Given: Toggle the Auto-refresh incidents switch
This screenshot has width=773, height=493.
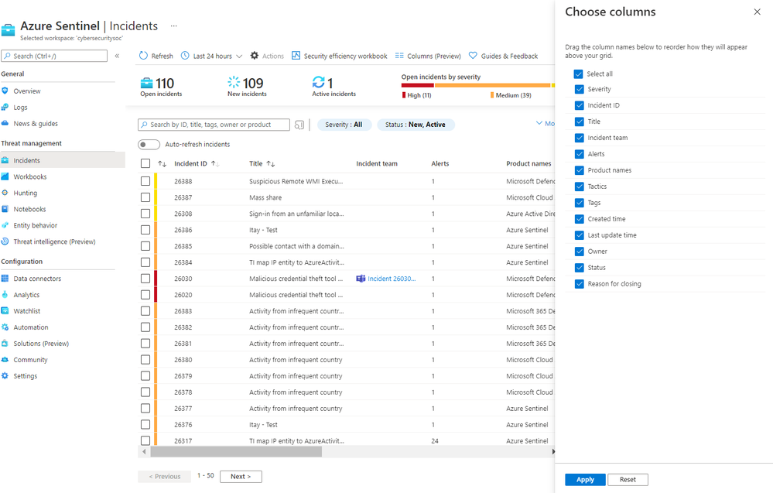Looking at the screenshot, I should point(149,145).
